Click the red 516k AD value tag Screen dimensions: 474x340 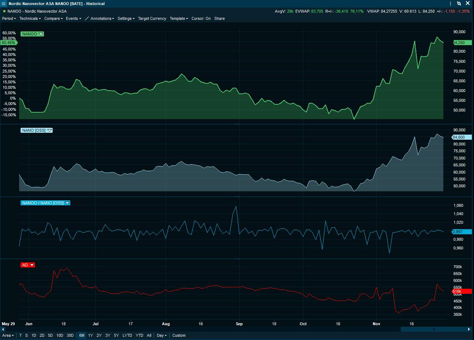coord(462,291)
